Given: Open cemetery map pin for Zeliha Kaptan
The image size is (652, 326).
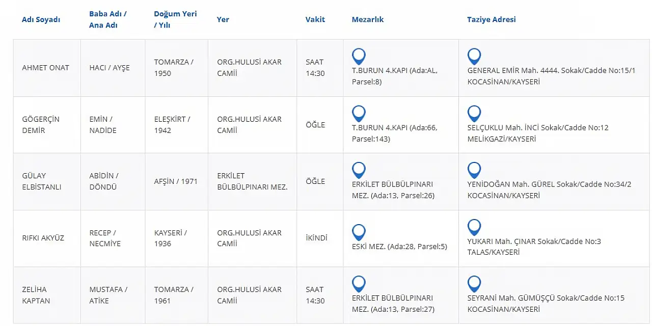Looking at the screenshot, I should point(359,283).
